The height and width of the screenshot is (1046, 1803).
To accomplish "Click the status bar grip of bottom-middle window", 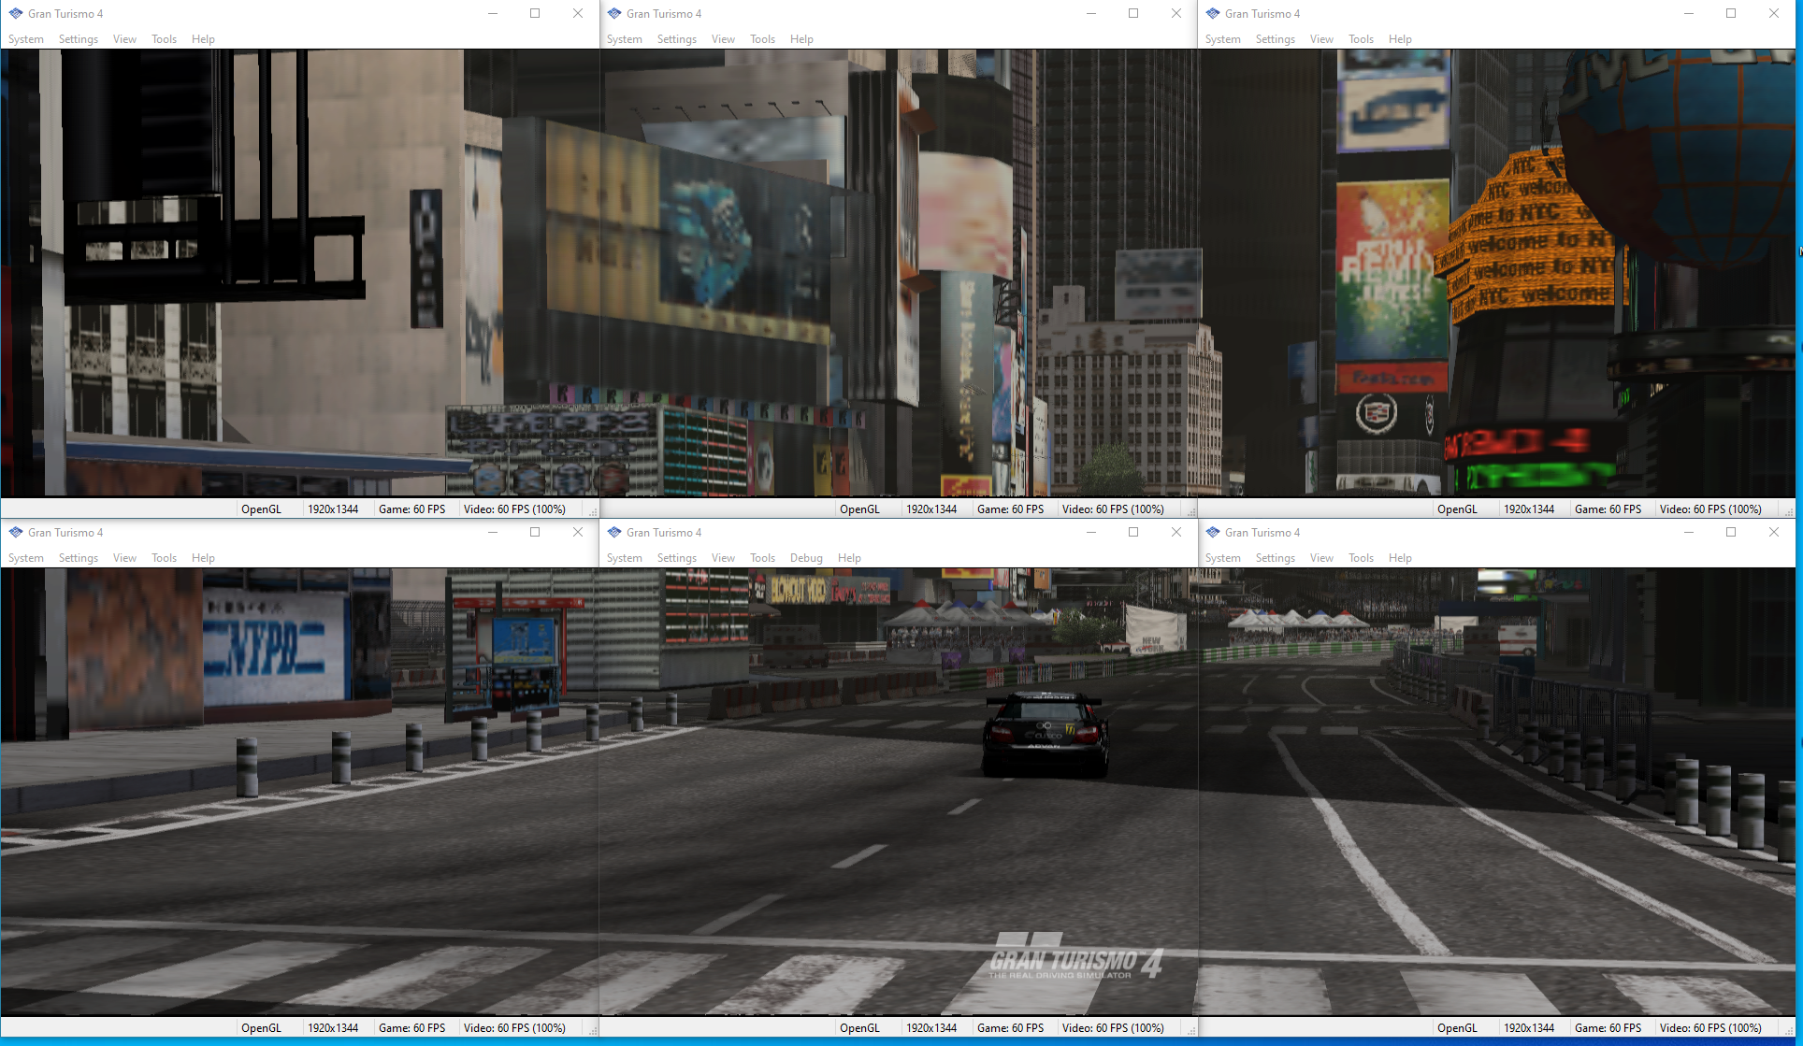I will pyautogui.click(x=1191, y=1030).
